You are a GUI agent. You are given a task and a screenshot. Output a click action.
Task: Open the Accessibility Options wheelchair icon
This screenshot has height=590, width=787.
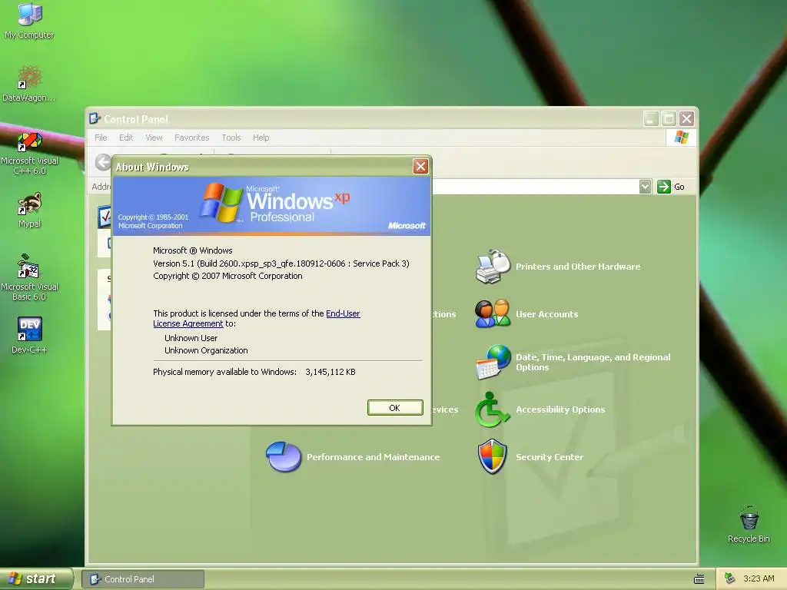point(492,409)
